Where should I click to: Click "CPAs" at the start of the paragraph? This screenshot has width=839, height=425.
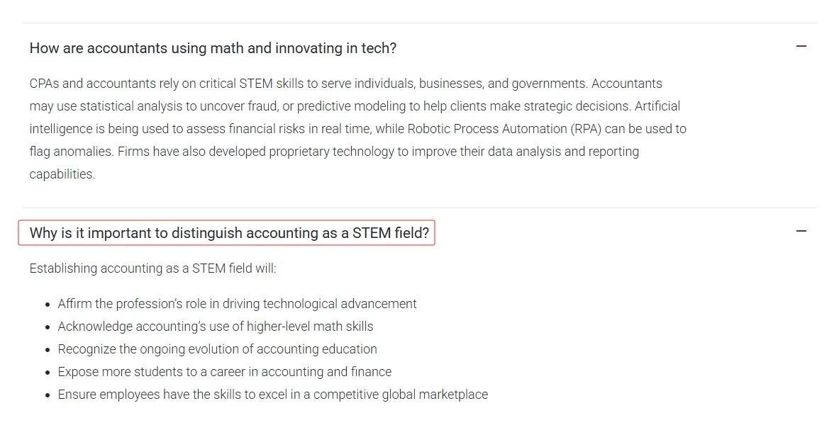point(44,84)
